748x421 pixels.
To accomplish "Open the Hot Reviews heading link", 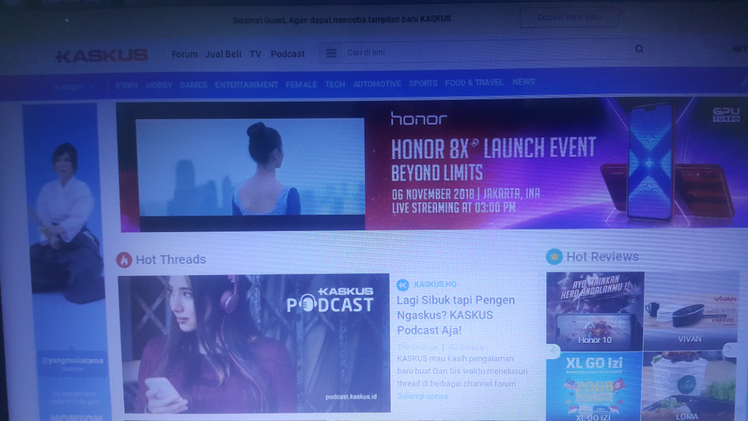I will pos(602,257).
